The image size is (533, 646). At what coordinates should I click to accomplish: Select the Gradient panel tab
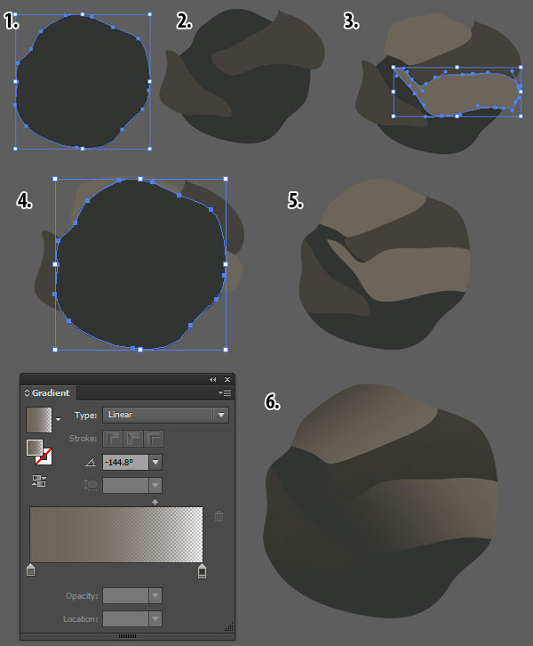tap(51, 393)
